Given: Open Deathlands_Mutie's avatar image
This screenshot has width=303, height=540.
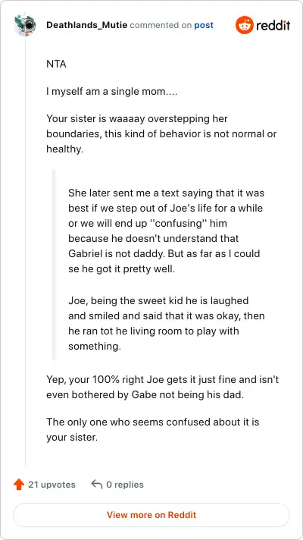Looking at the screenshot, I should [x=25, y=25].
